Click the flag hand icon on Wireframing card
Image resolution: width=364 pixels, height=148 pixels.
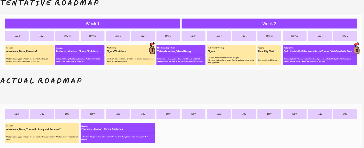[x=152, y=48]
